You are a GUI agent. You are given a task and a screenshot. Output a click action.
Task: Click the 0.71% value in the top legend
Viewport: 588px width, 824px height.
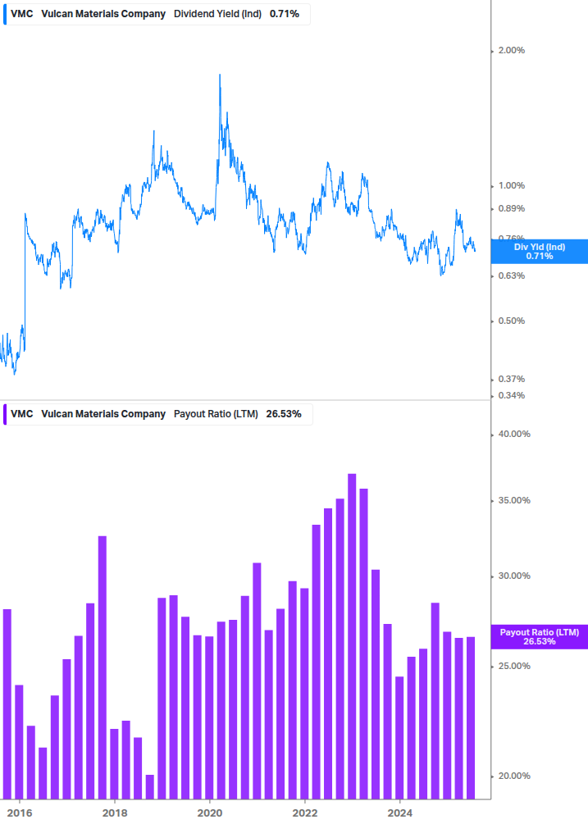(285, 14)
